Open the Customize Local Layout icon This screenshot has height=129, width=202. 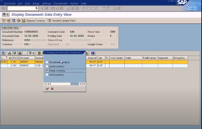pyautogui.click(x=119, y=8)
